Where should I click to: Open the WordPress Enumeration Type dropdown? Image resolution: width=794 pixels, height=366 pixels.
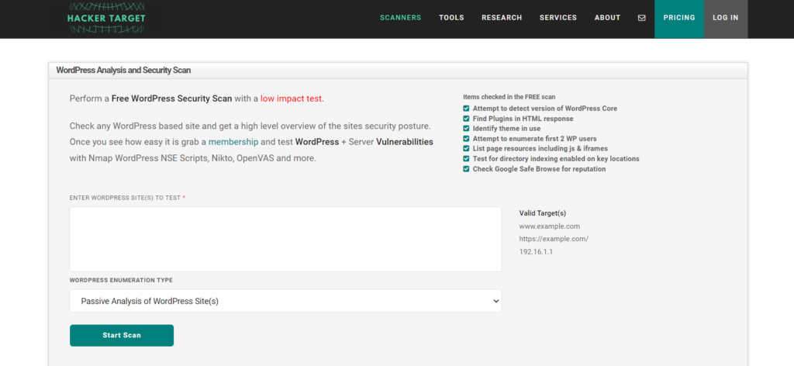pyautogui.click(x=285, y=301)
